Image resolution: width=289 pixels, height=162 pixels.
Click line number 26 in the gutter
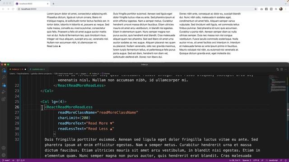click(17, 107)
